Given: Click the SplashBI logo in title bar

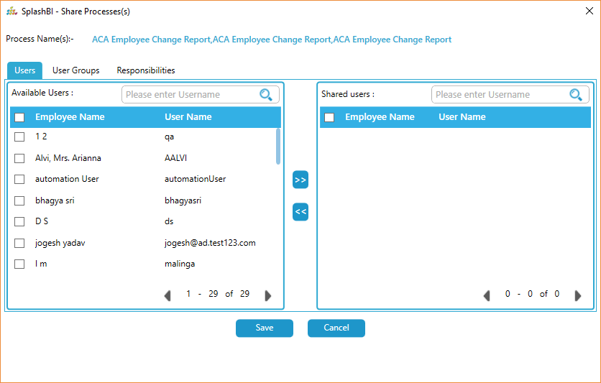Looking at the screenshot, I should pos(12,11).
